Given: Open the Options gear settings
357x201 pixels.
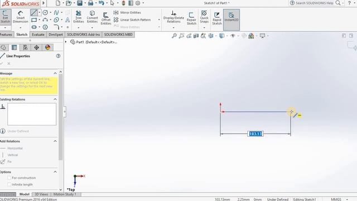Looking at the screenshot, I should [x=138, y=3].
